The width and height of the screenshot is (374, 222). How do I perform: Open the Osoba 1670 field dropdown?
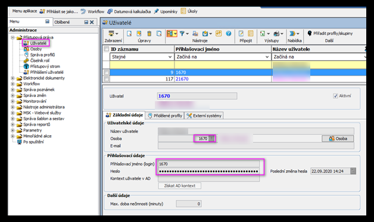(x=211, y=139)
